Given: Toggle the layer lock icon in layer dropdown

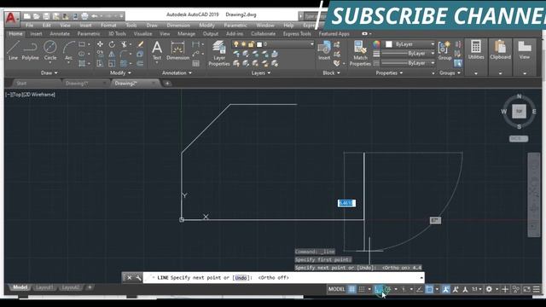Looking at the screenshot, I should pyautogui.click(x=251, y=44).
